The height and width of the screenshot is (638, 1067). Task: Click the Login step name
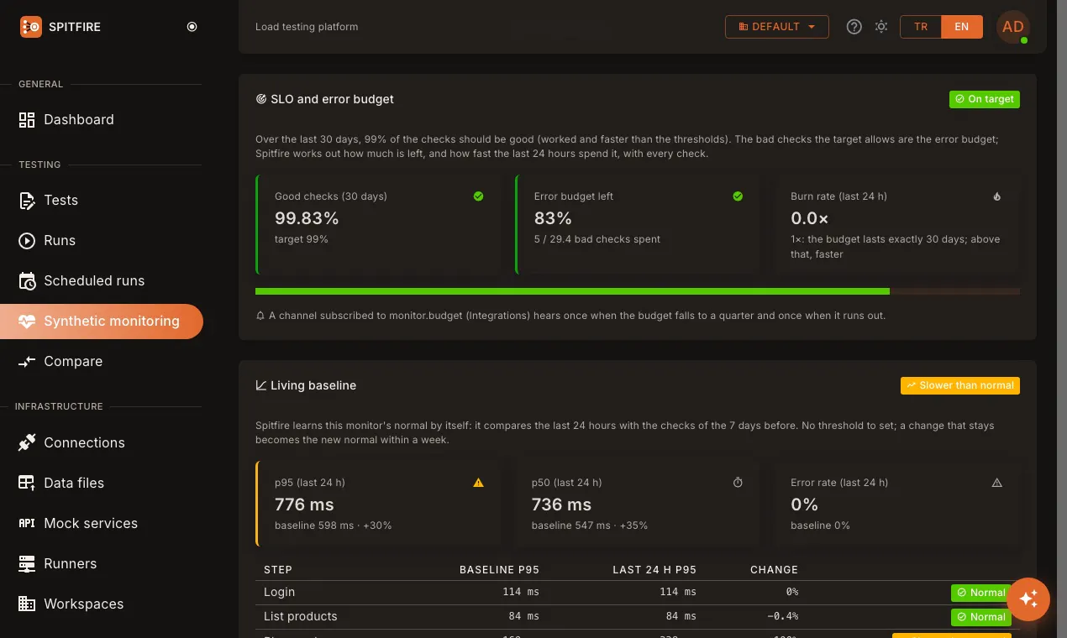click(x=279, y=592)
